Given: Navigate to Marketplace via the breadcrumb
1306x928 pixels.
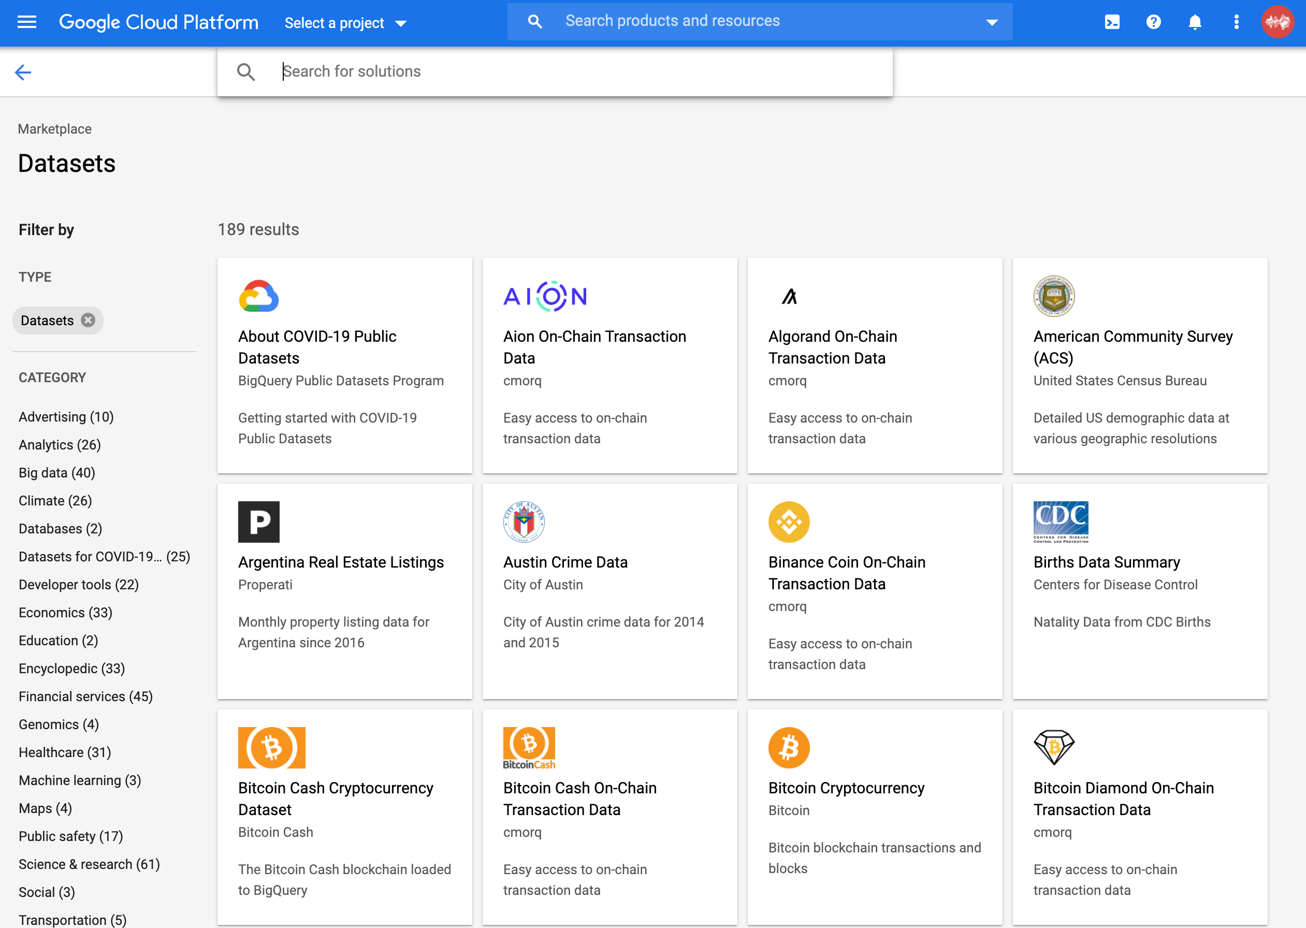Looking at the screenshot, I should click(54, 128).
